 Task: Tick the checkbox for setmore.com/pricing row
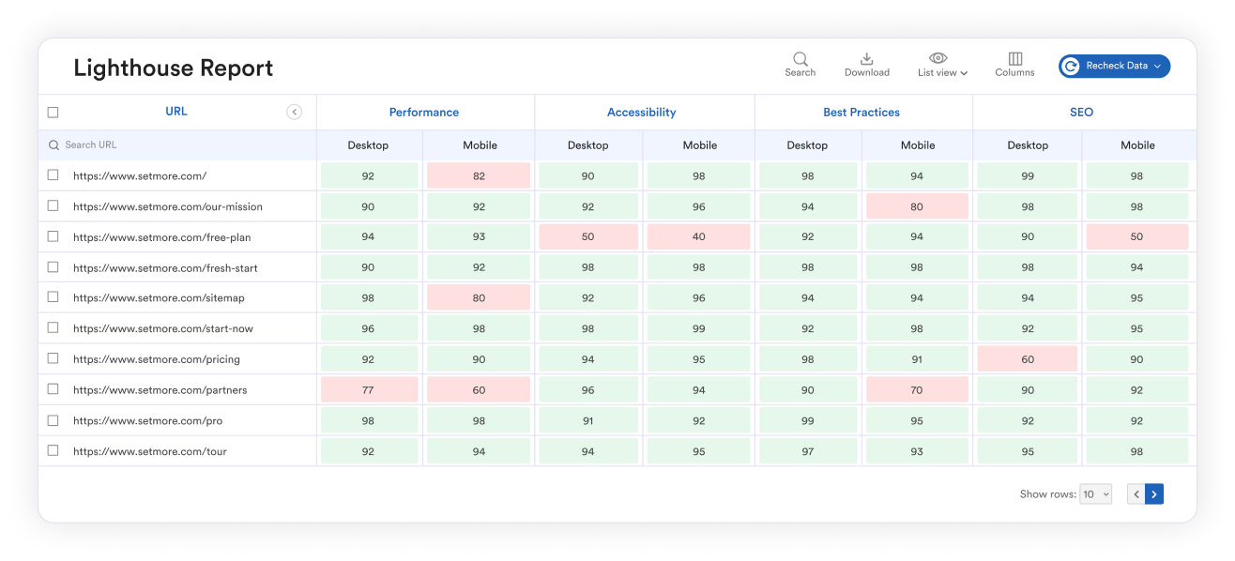[53, 358]
